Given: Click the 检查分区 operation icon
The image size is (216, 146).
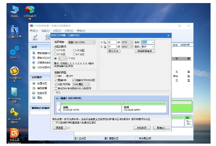Looking at the screenshot, I should [34, 93].
